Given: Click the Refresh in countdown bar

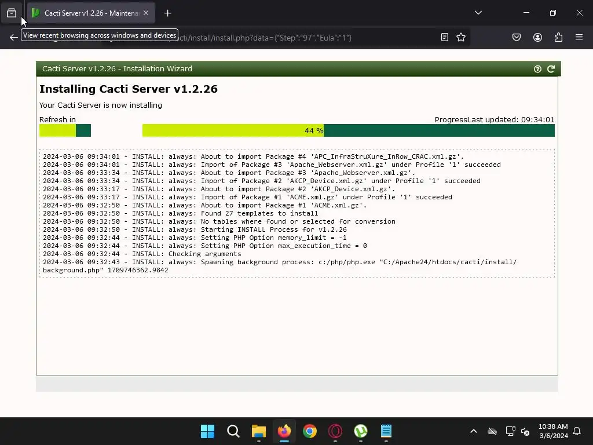Looking at the screenshot, I should [65, 130].
